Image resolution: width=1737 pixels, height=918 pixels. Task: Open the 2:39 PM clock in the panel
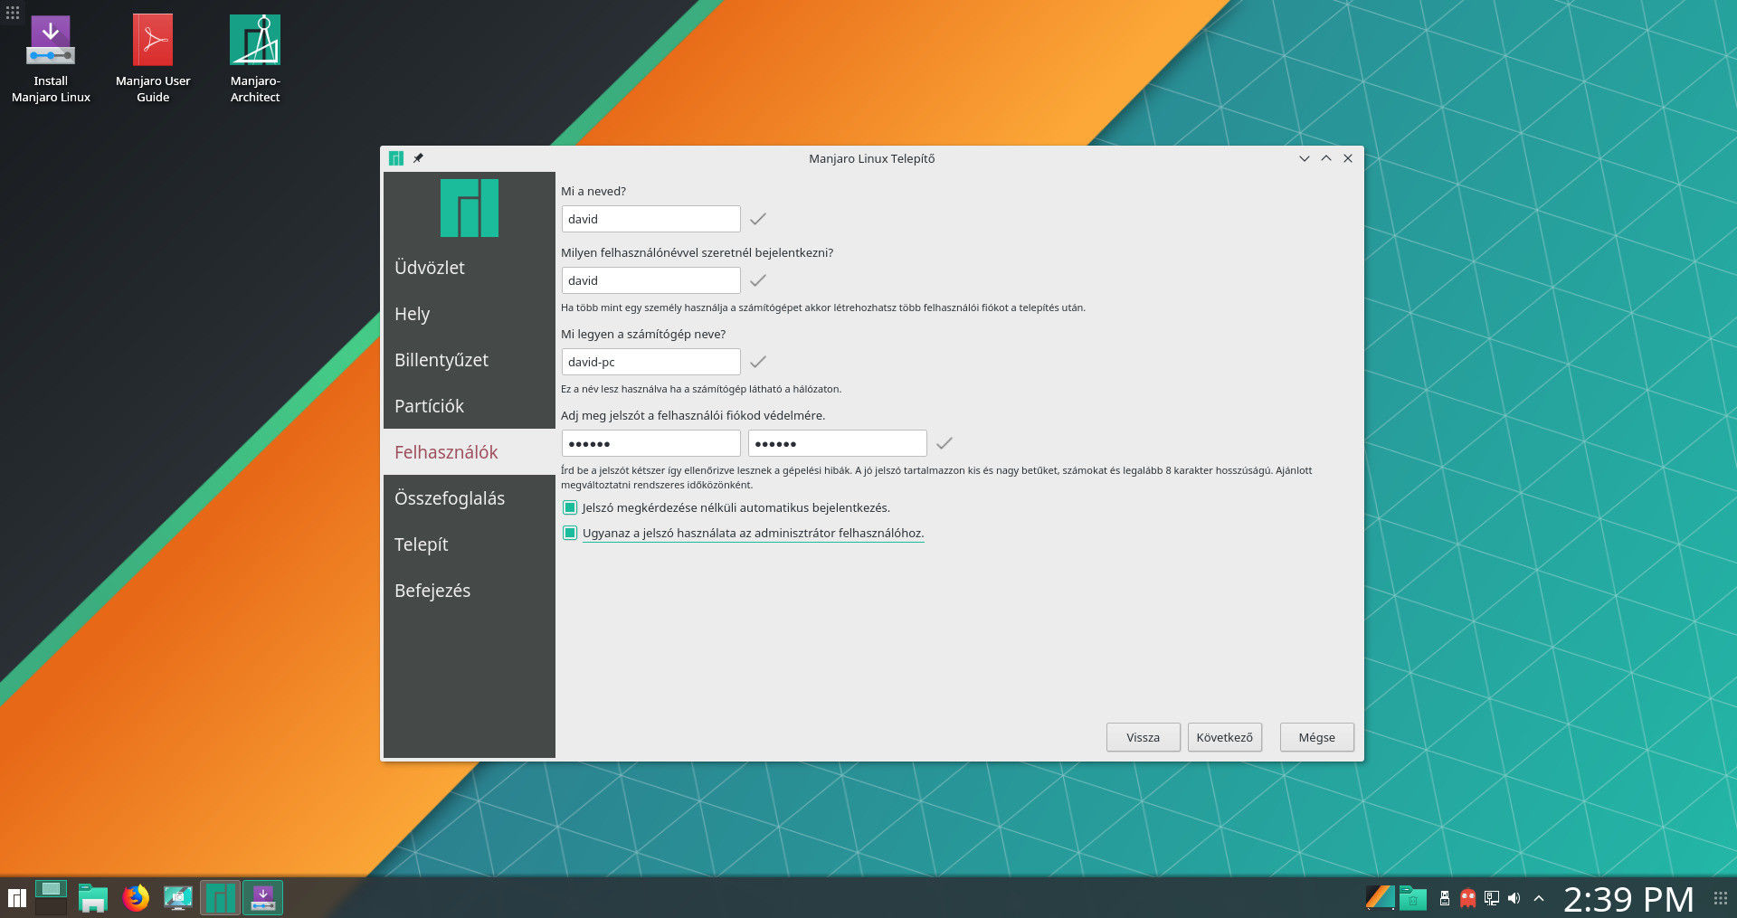point(1628,899)
